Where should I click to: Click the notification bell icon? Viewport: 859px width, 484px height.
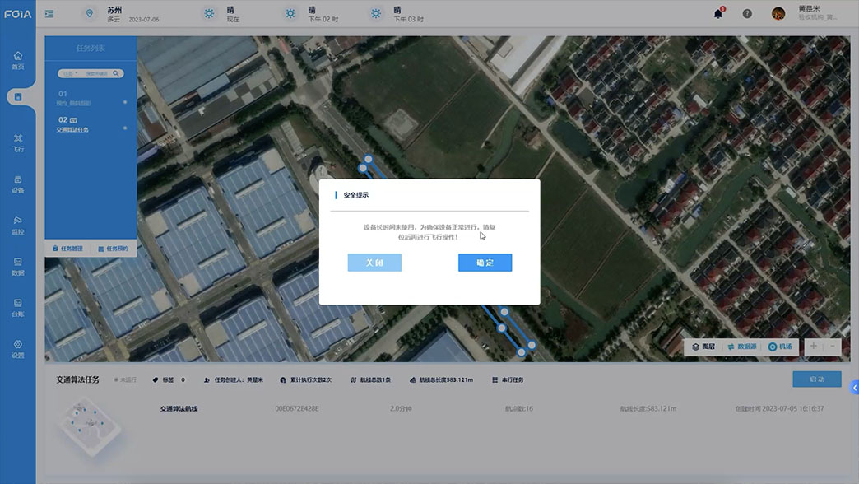pyautogui.click(x=718, y=13)
